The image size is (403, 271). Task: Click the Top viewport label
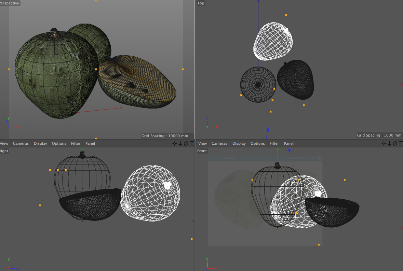(201, 3)
